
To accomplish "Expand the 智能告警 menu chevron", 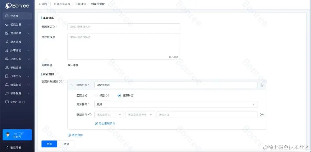I will [x=28, y=25].
